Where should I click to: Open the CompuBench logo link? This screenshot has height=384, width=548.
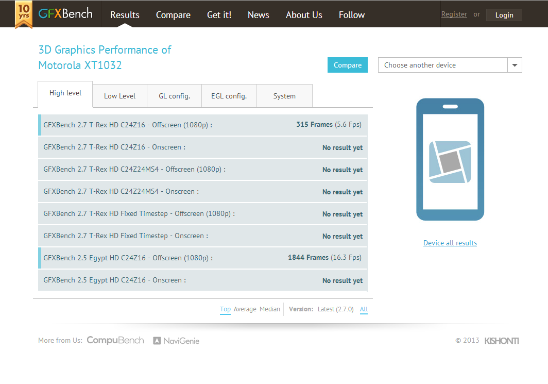click(x=115, y=340)
